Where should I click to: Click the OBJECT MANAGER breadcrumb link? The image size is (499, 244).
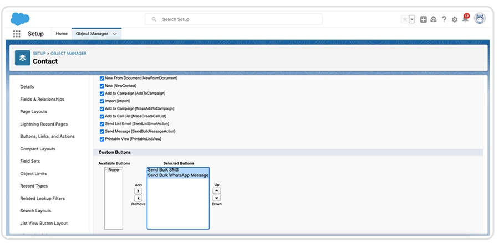click(x=69, y=53)
